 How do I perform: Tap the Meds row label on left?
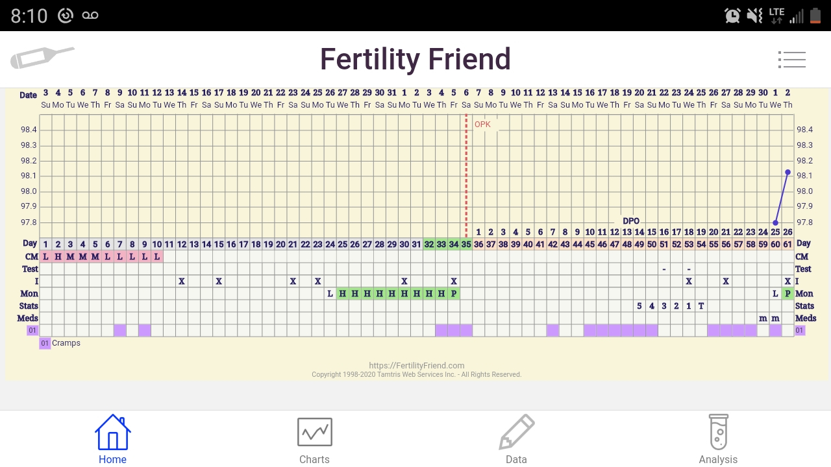pyautogui.click(x=28, y=318)
